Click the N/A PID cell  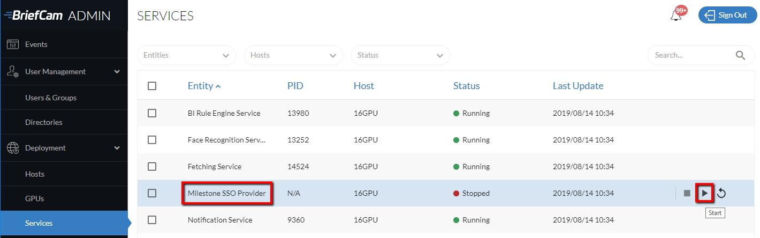tap(294, 193)
